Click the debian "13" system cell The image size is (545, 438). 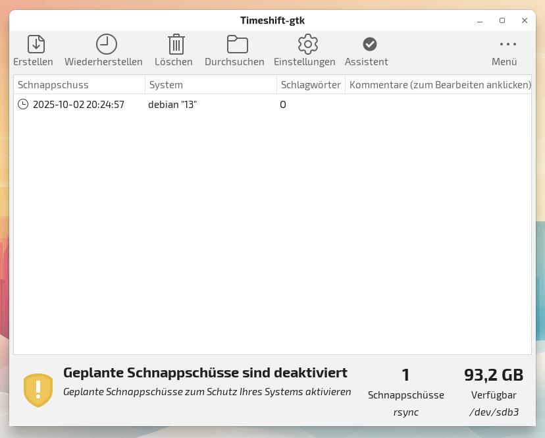pos(172,105)
